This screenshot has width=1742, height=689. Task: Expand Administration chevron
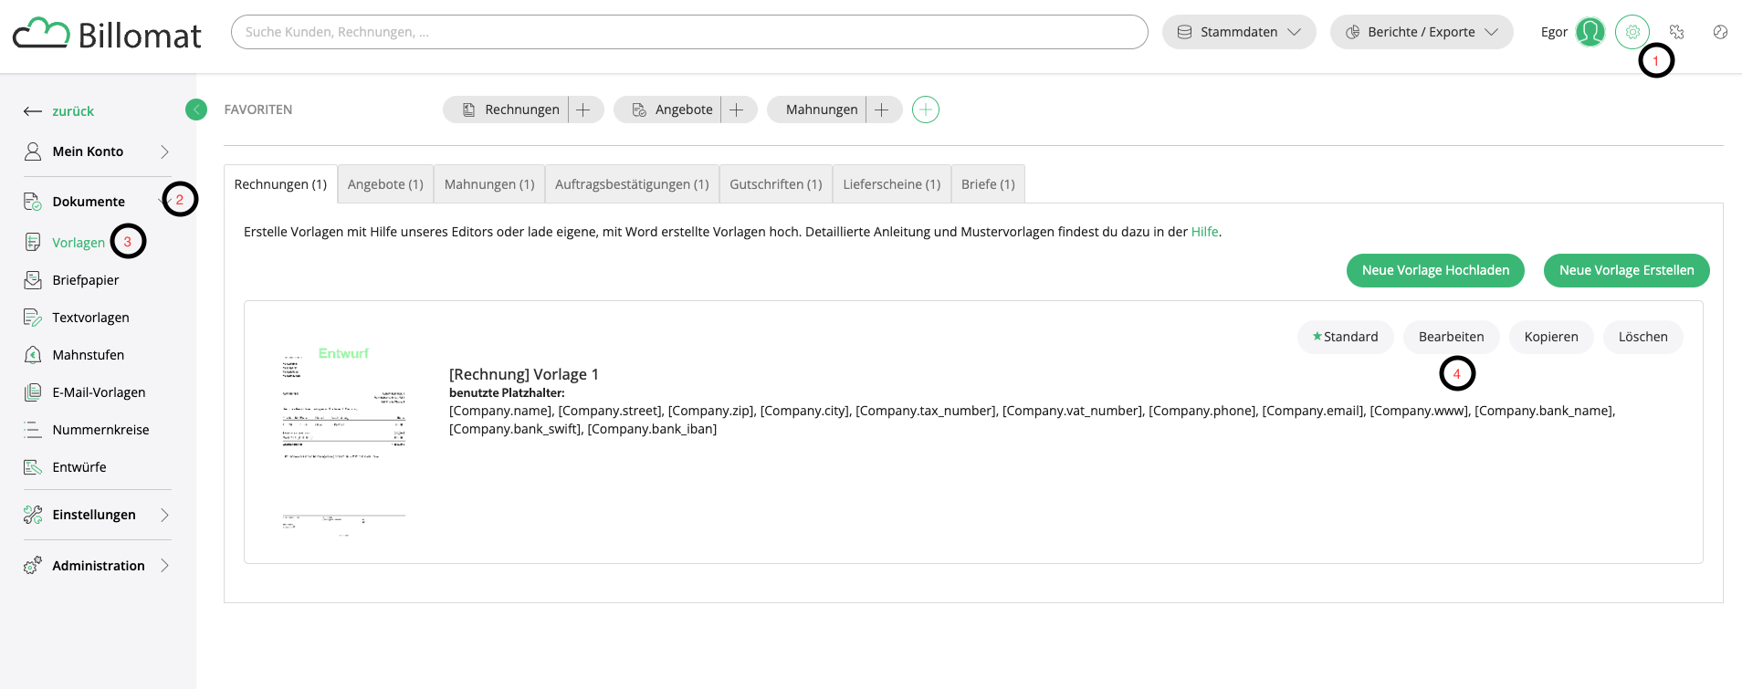165,566
